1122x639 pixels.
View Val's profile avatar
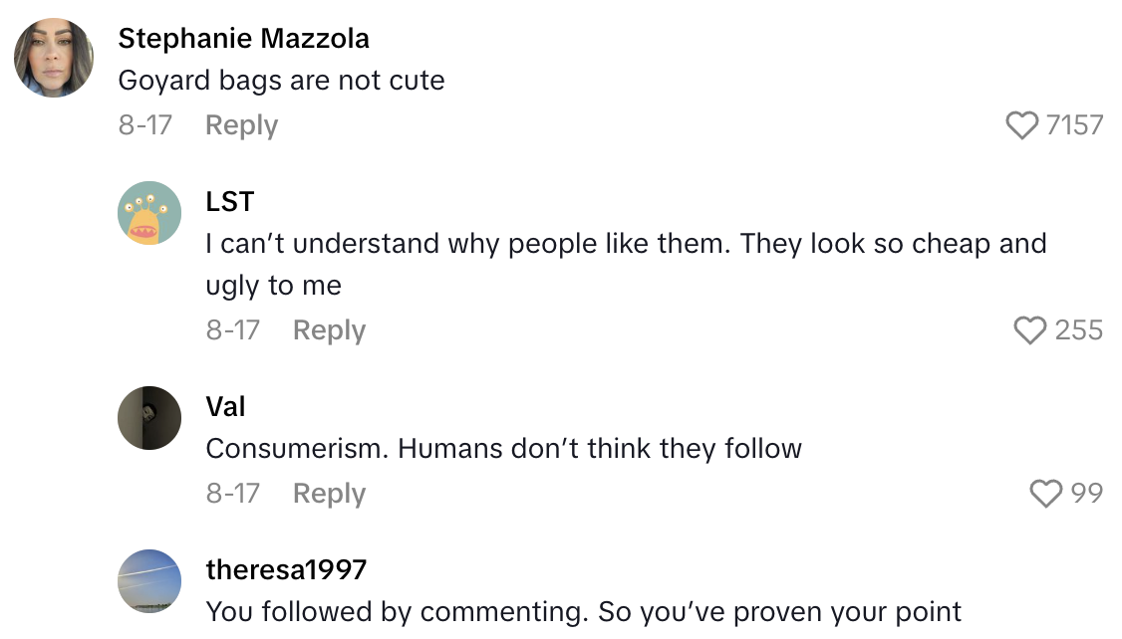149,418
